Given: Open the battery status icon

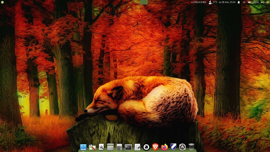Looking at the screenshot, I should (x=249, y=2).
